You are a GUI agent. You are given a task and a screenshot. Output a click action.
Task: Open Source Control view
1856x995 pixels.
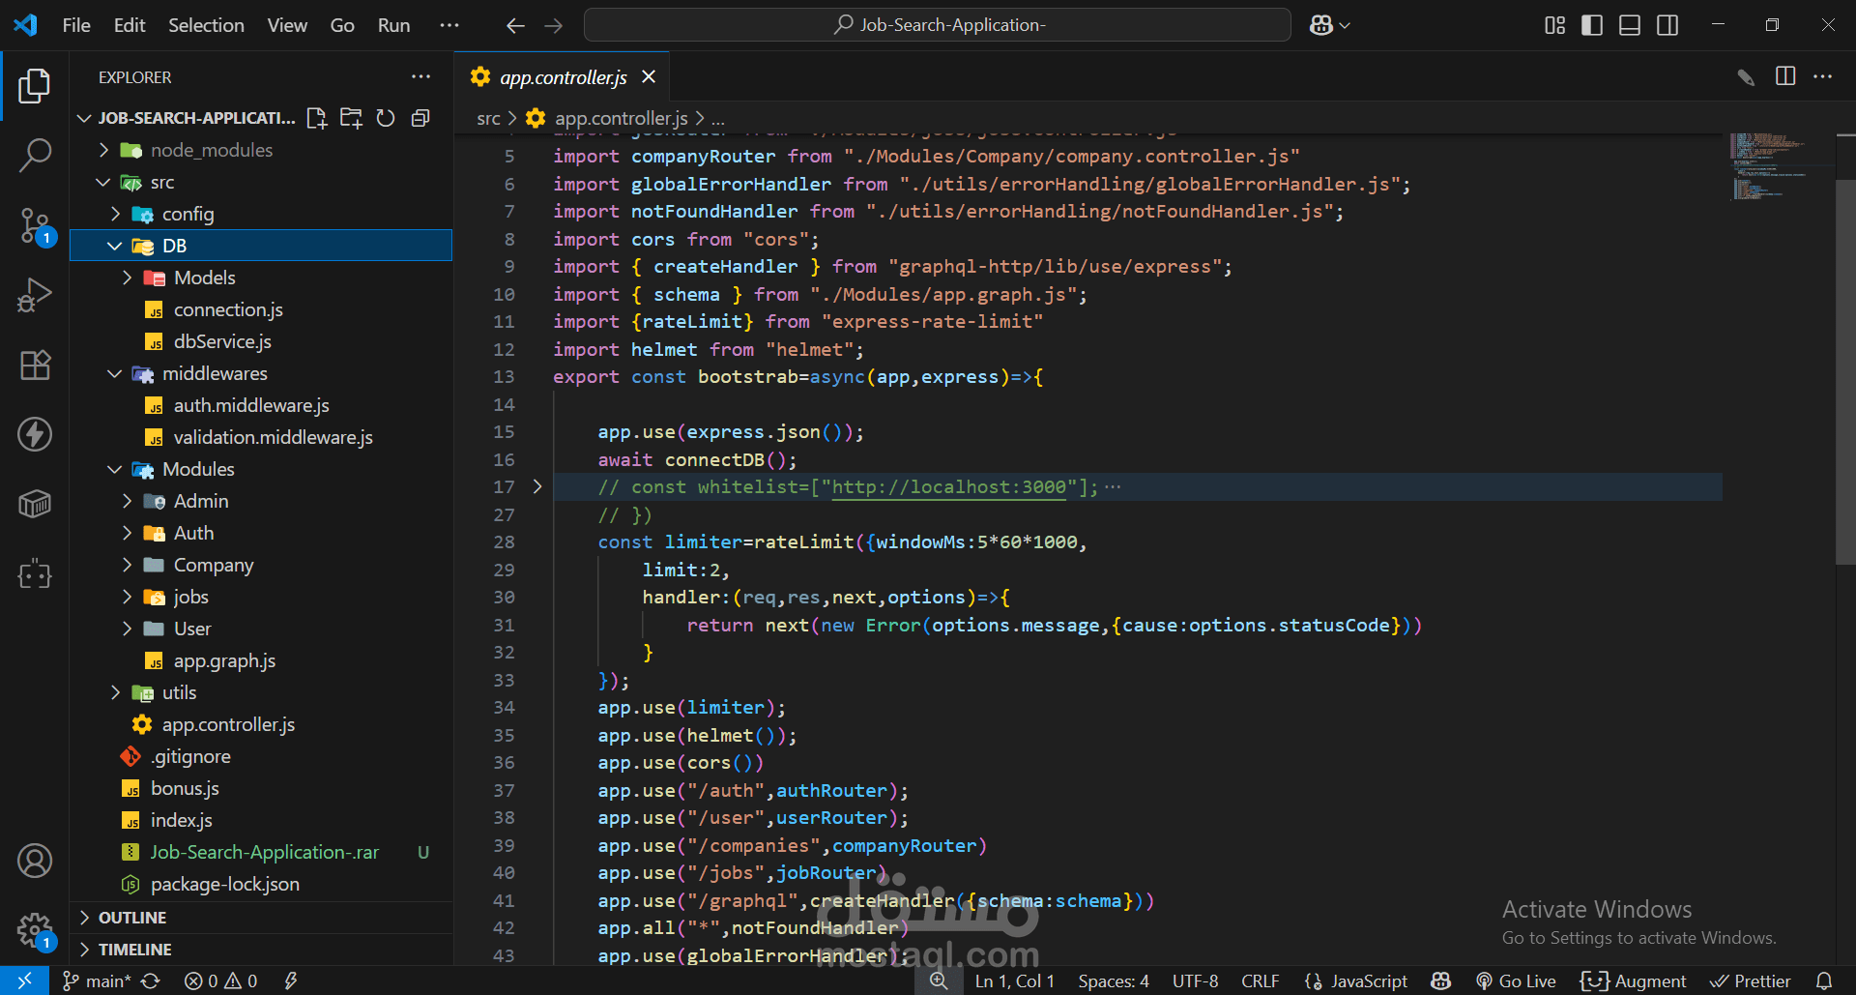pos(35,225)
